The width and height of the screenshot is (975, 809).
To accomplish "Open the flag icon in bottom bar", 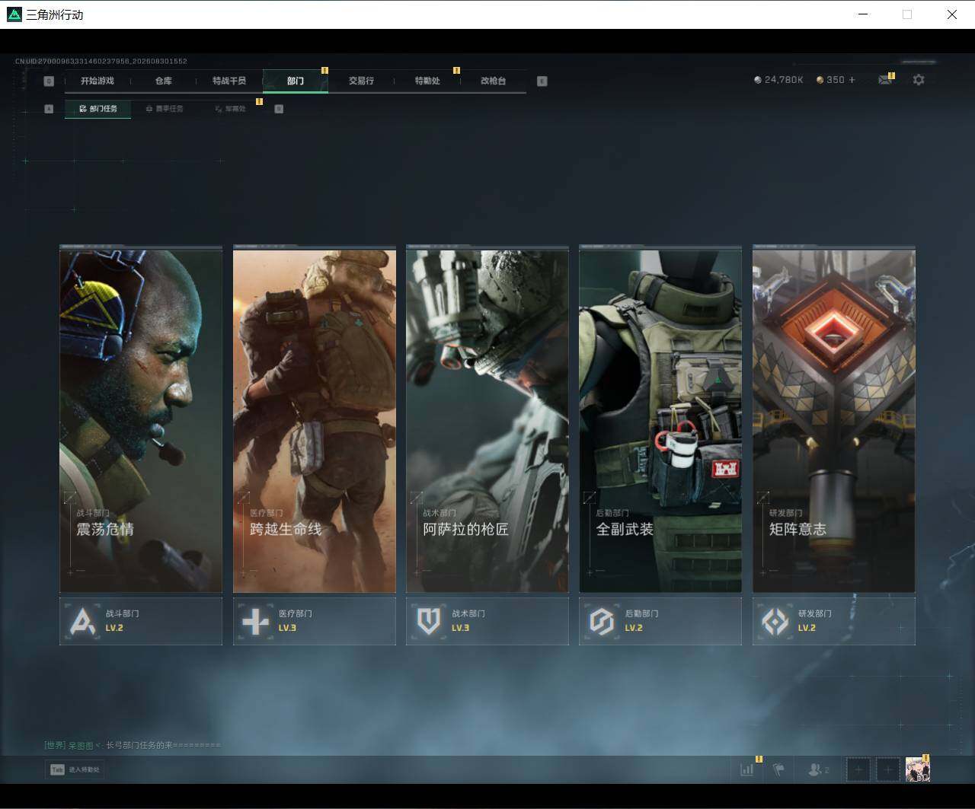I will click(x=778, y=769).
